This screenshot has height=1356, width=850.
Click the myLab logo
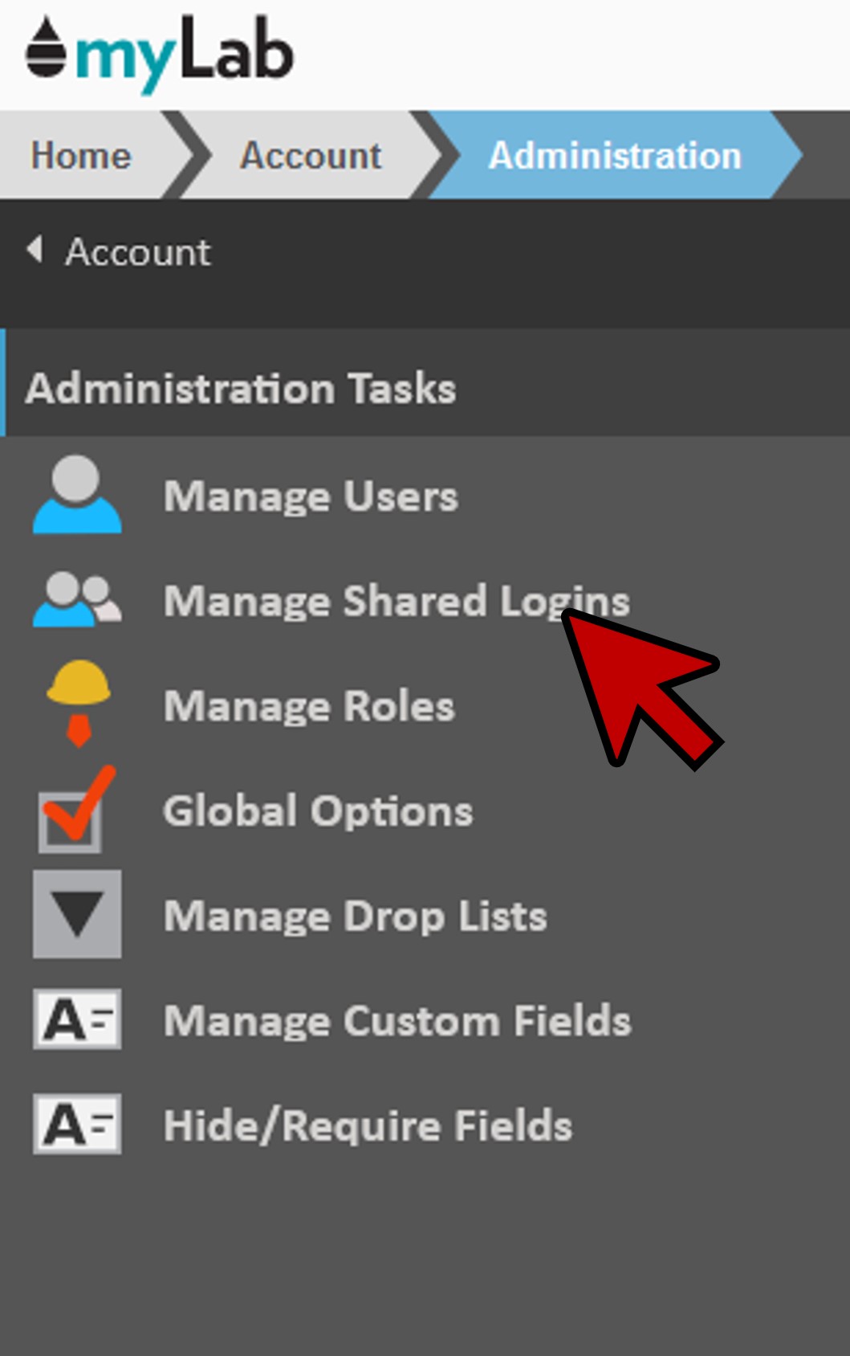[159, 53]
